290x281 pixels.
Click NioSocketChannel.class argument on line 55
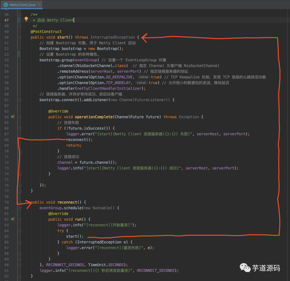(101, 66)
